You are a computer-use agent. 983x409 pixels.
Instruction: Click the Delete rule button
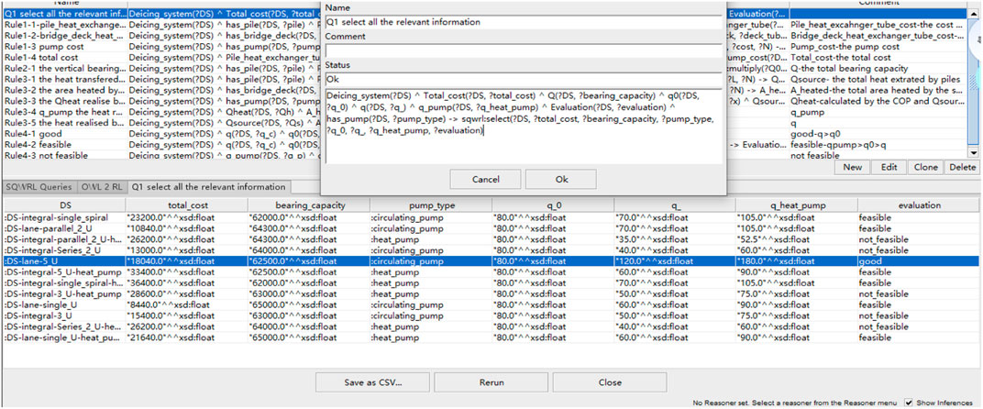coord(962,167)
